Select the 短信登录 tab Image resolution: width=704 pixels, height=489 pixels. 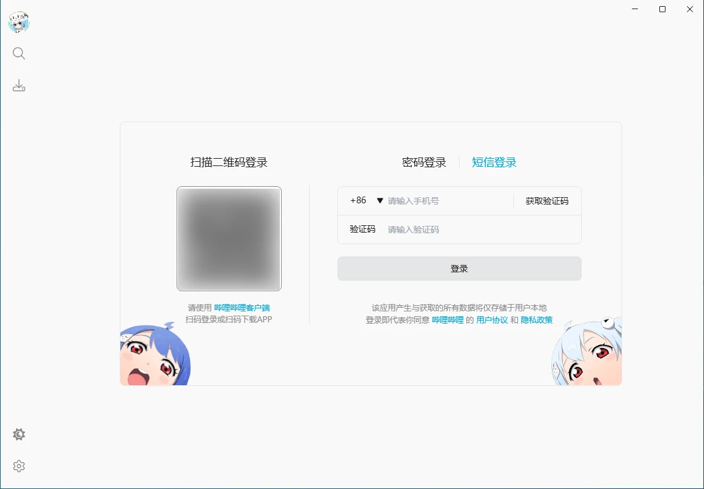click(494, 162)
